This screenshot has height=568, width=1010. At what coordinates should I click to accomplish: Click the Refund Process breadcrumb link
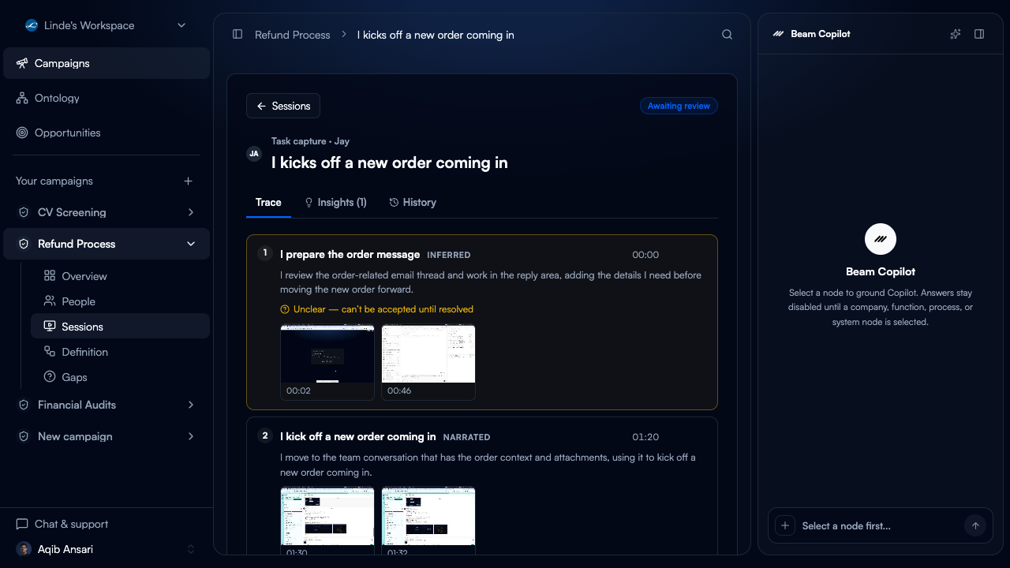pos(292,35)
